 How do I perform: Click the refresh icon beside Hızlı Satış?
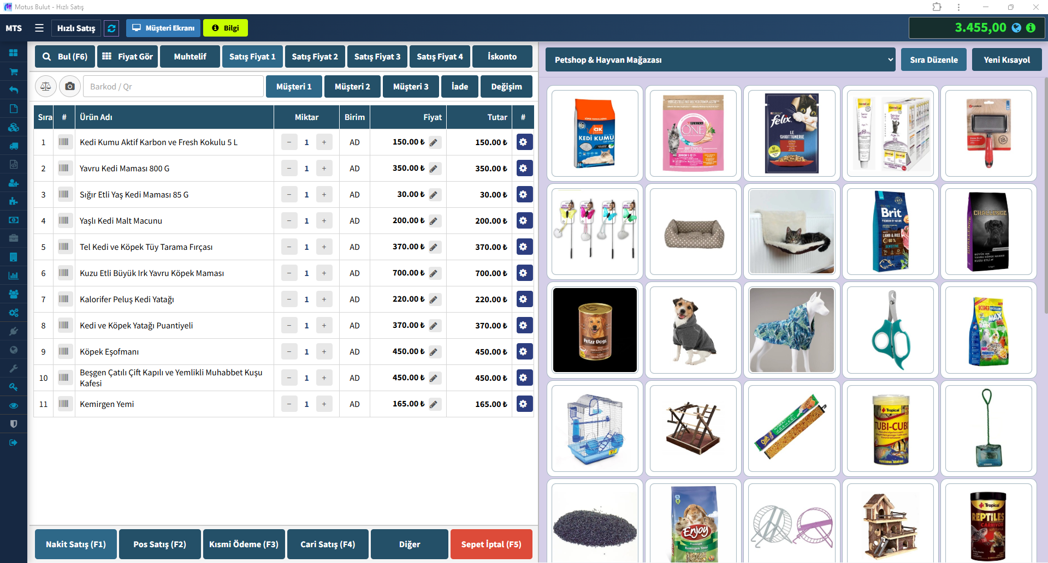(x=111, y=28)
